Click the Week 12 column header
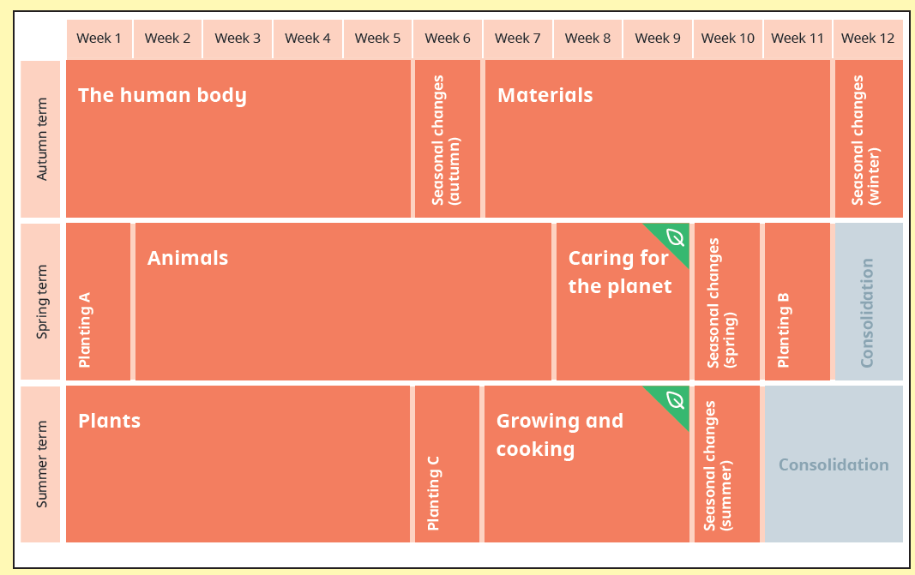This screenshot has width=915, height=575. click(868, 39)
